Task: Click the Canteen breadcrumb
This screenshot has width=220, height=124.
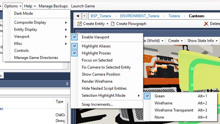Action: 196,16
